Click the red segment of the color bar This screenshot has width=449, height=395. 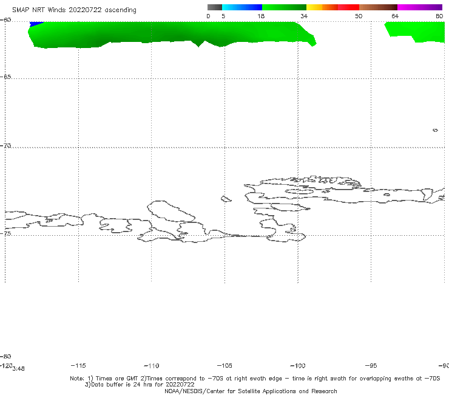[x=348, y=7]
